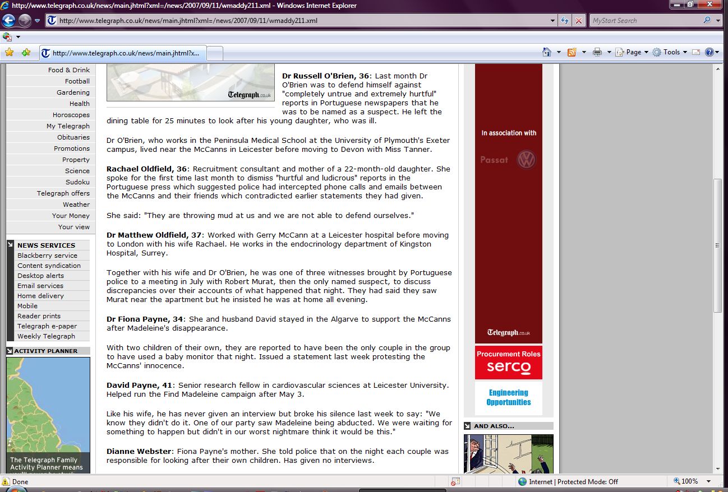Expand the address bar history dropdown
728x492 pixels.
pyautogui.click(x=553, y=21)
